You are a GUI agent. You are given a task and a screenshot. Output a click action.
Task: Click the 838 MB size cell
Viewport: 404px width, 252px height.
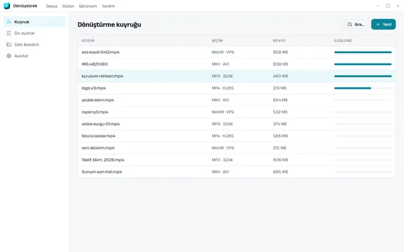coord(280,64)
